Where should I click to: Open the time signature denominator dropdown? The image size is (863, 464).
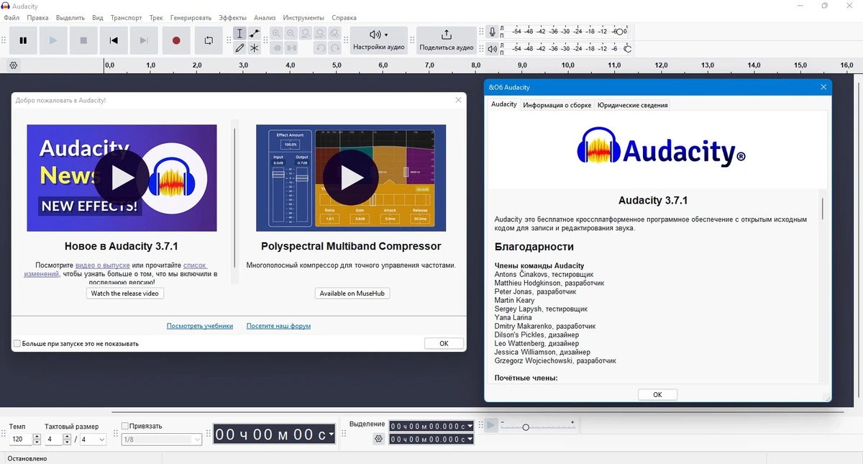101,439
